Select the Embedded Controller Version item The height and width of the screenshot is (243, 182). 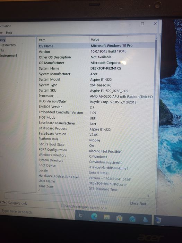61,112
